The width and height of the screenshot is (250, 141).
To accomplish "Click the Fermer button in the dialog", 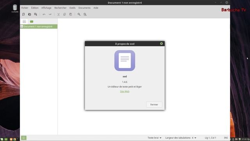I will click(154, 105).
